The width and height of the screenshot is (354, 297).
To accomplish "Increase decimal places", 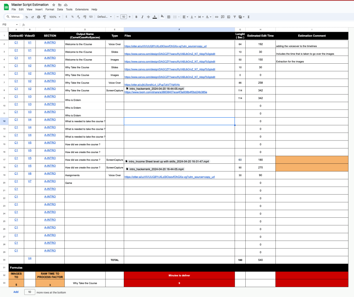I will click(84, 17).
